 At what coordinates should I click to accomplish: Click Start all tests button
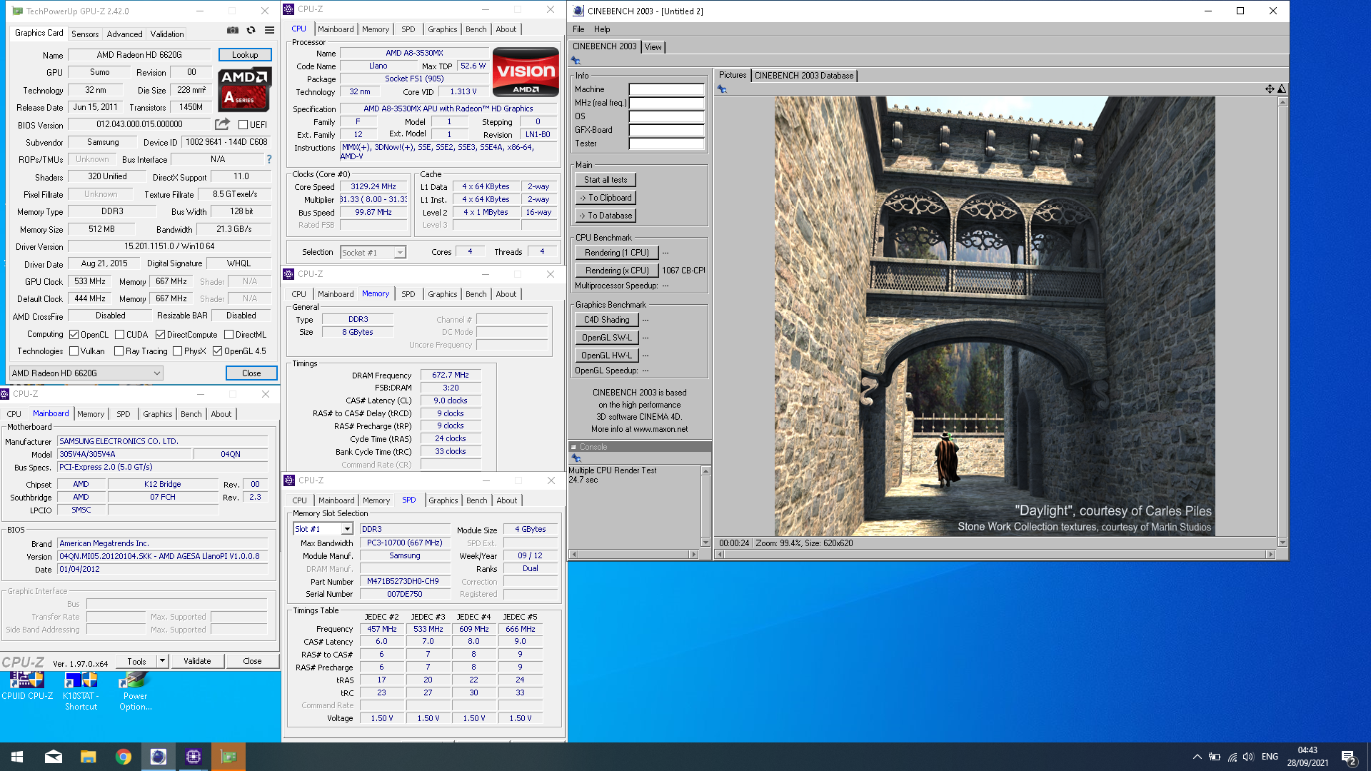coord(606,180)
